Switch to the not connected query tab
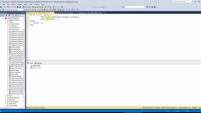This screenshot has width=201, height=113. (64, 13)
